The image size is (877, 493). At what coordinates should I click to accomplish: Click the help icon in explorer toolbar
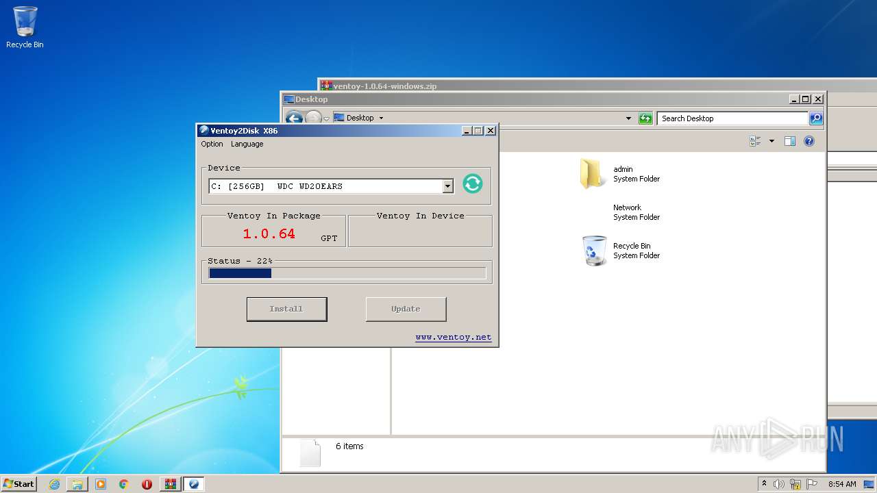[x=808, y=141]
